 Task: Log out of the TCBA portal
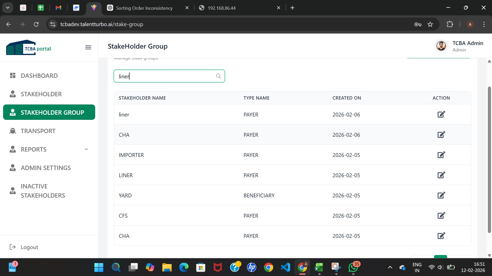click(x=24, y=247)
